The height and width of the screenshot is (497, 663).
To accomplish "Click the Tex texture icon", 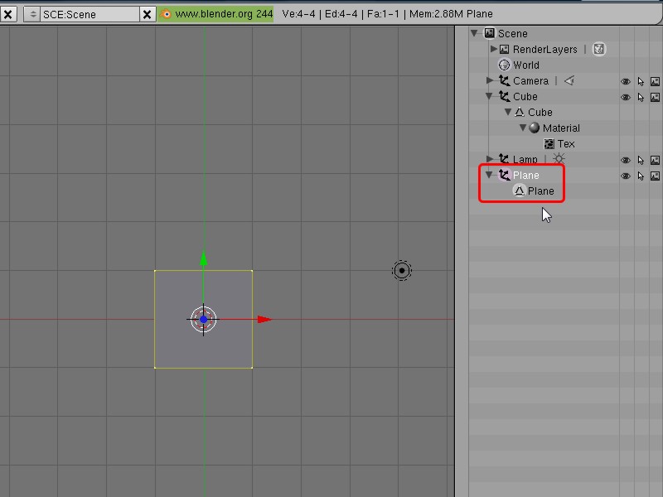I will pos(549,144).
